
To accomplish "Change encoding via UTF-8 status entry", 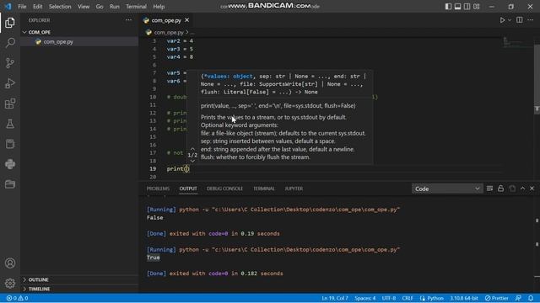I will coord(389,298).
